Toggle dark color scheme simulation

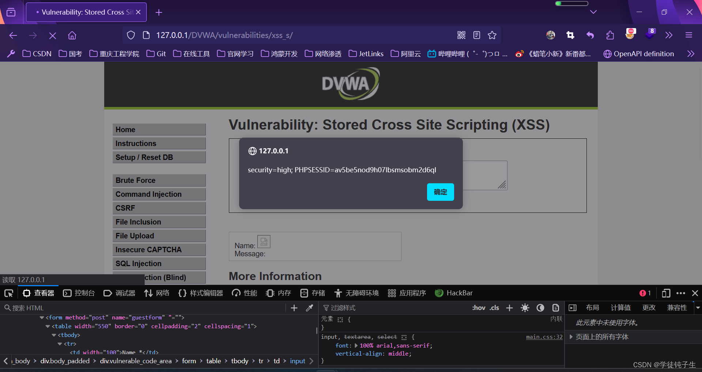click(x=540, y=308)
